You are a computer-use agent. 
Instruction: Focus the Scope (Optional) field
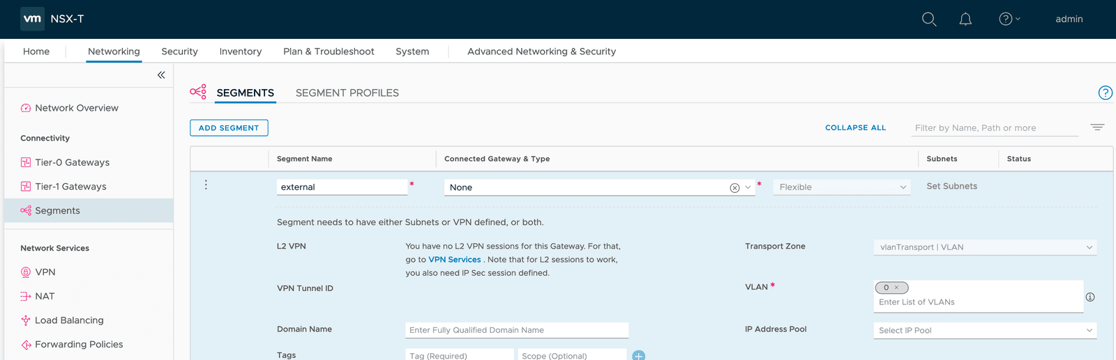click(x=572, y=355)
